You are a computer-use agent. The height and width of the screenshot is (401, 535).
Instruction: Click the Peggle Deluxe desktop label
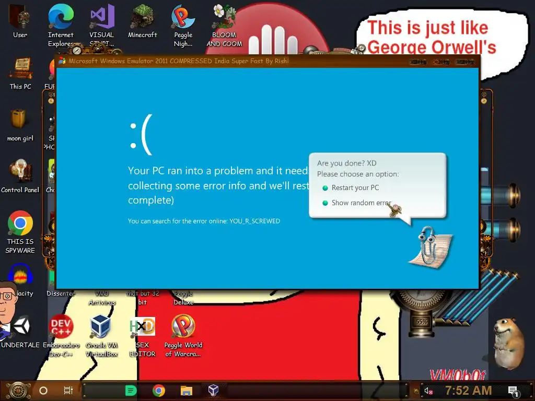pyautogui.click(x=183, y=298)
